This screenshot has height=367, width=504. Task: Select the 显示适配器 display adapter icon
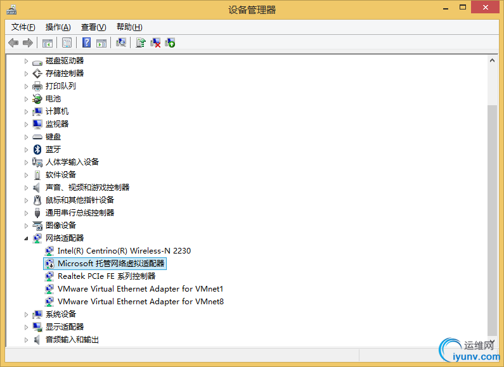point(37,327)
